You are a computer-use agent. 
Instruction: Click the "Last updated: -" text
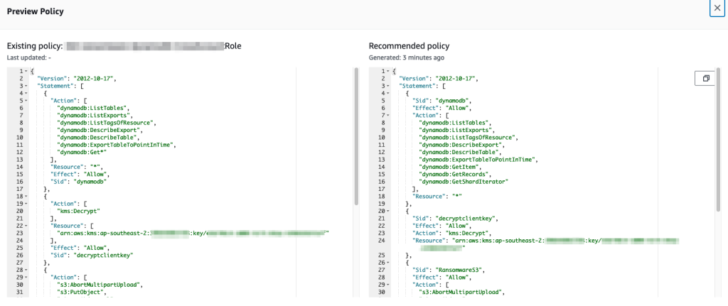tap(27, 58)
